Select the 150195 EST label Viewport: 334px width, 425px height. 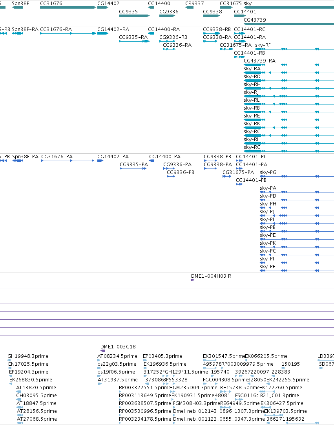(291, 364)
